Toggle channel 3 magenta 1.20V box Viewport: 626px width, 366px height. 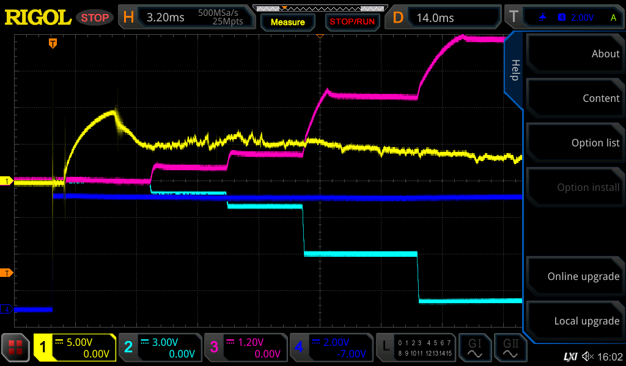[x=245, y=348]
